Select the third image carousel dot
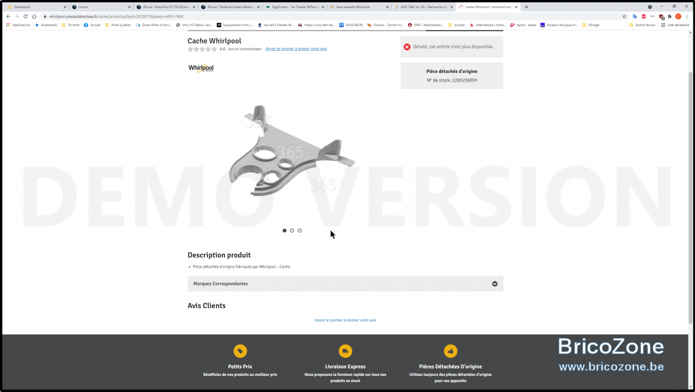695x392 pixels. (x=299, y=231)
